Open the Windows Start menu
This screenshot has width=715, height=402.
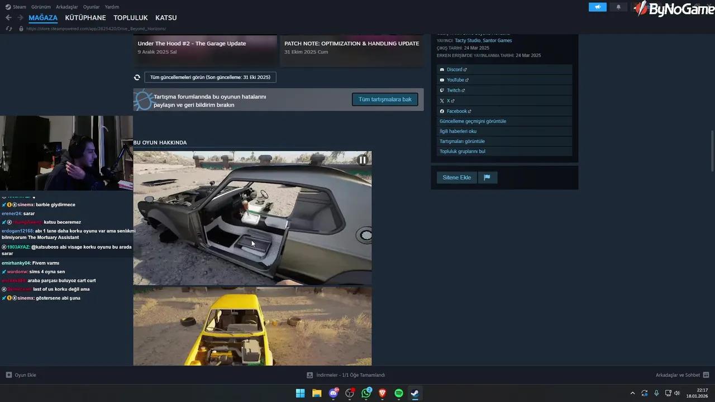pos(301,393)
